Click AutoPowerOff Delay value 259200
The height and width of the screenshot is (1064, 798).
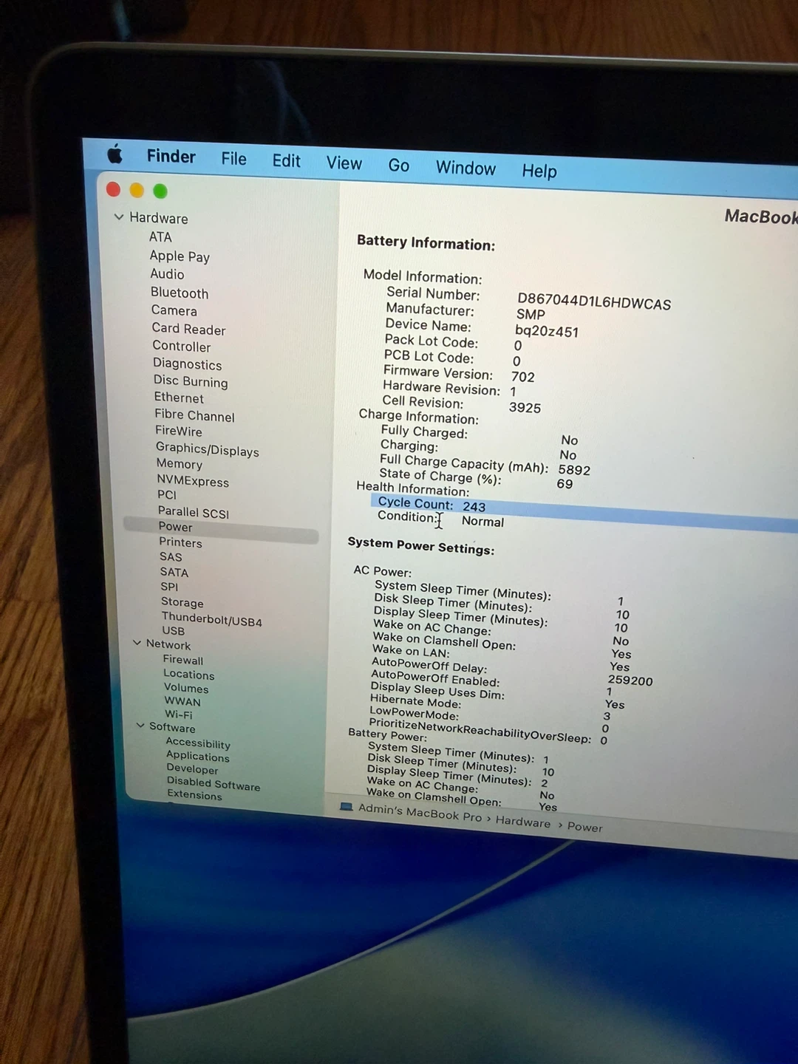[630, 681]
